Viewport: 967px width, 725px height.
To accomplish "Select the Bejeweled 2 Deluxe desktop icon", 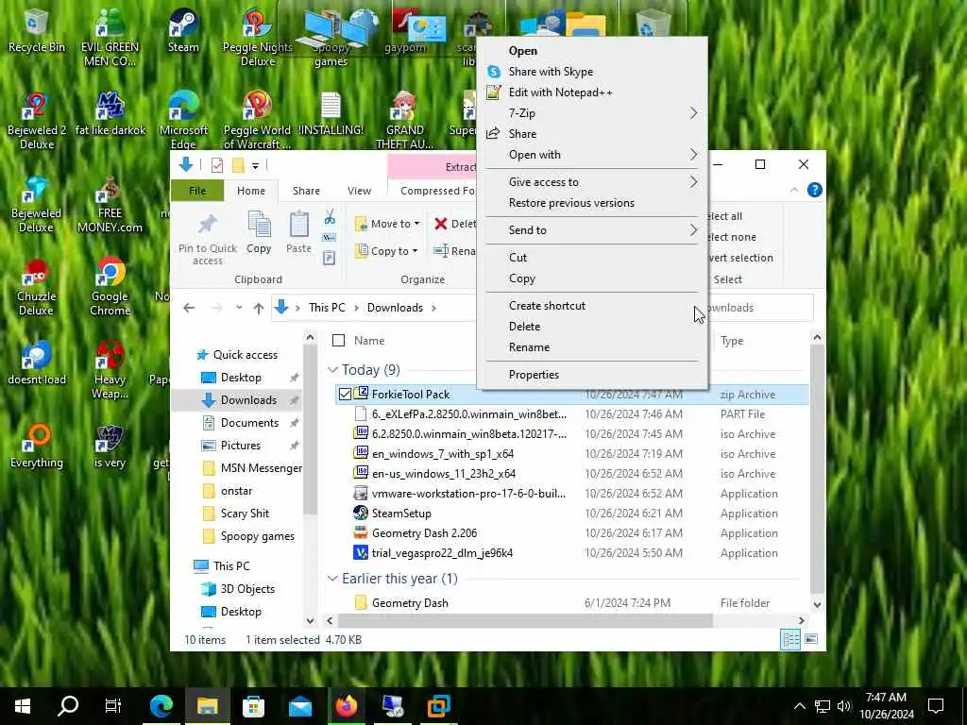I will pyautogui.click(x=37, y=120).
